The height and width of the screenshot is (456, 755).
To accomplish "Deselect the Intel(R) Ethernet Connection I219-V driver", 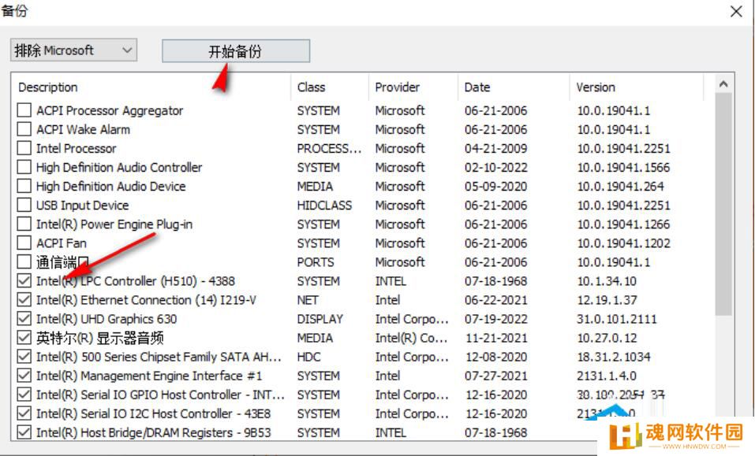I will [24, 300].
